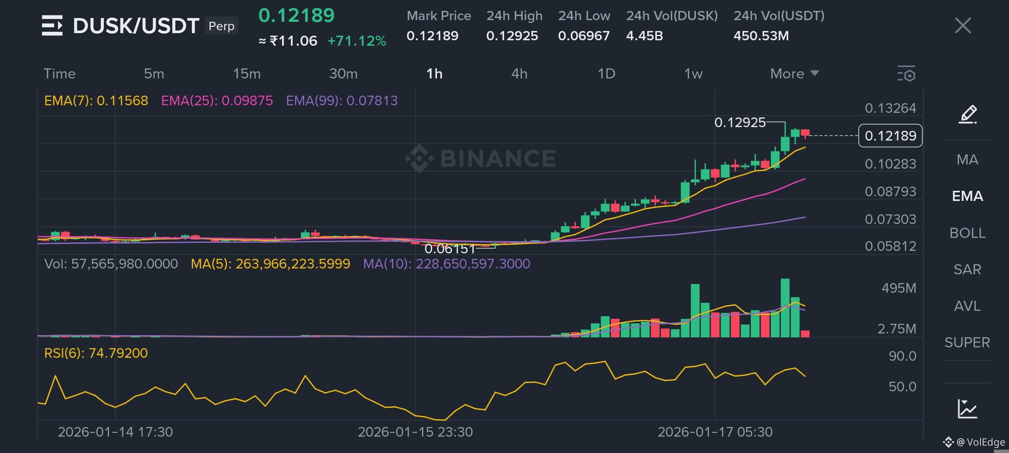Image resolution: width=1009 pixels, height=453 pixels.
Task: Click the 0.12925 high price marker
Action: [740, 122]
